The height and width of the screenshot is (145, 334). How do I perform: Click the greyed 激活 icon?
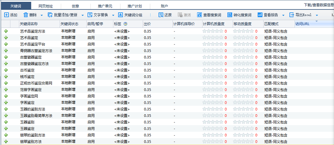click(180, 15)
